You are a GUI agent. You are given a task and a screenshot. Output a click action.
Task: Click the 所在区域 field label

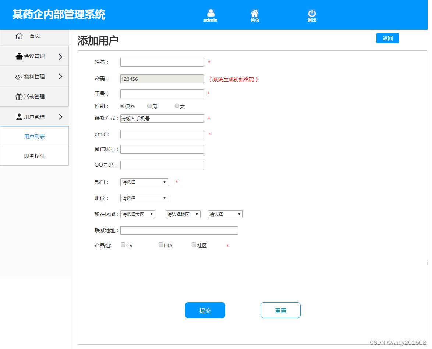[106, 214]
